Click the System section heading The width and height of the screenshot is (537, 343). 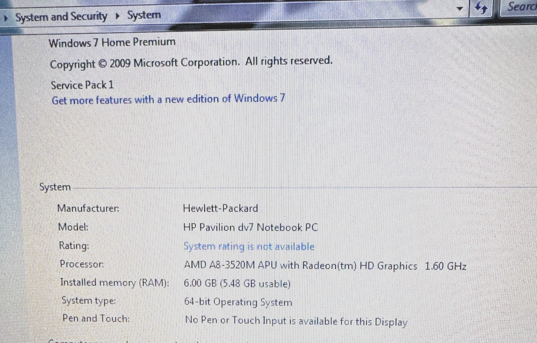click(x=55, y=187)
